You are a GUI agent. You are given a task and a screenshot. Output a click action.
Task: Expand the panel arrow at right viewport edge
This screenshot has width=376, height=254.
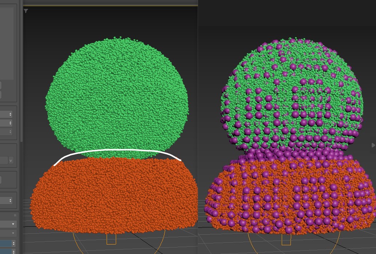pos(373,145)
